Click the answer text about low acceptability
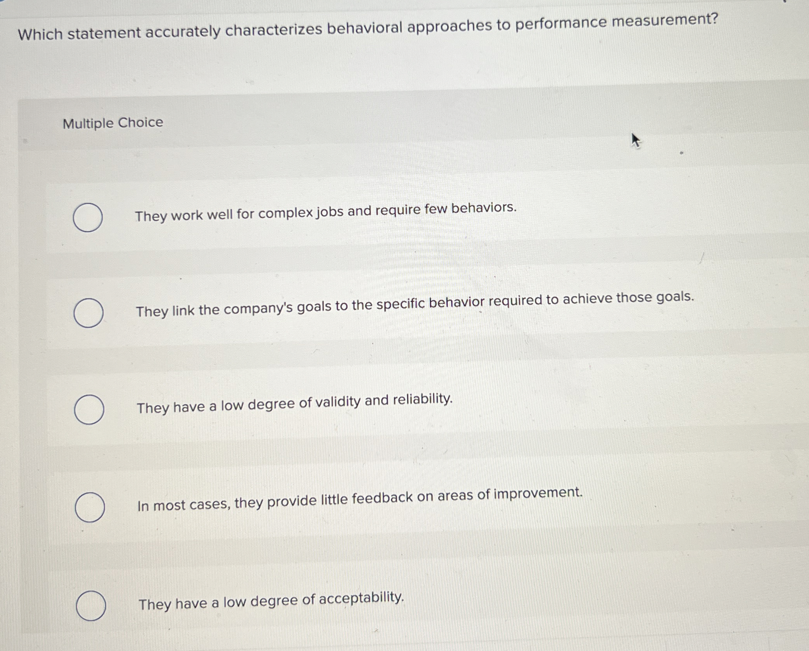Image resolution: width=809 pixels, height=651 pixels. [272, 602]
